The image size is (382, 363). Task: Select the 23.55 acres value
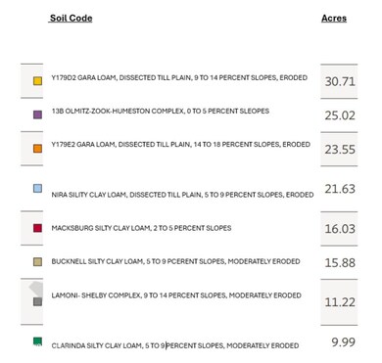point(340,150)
